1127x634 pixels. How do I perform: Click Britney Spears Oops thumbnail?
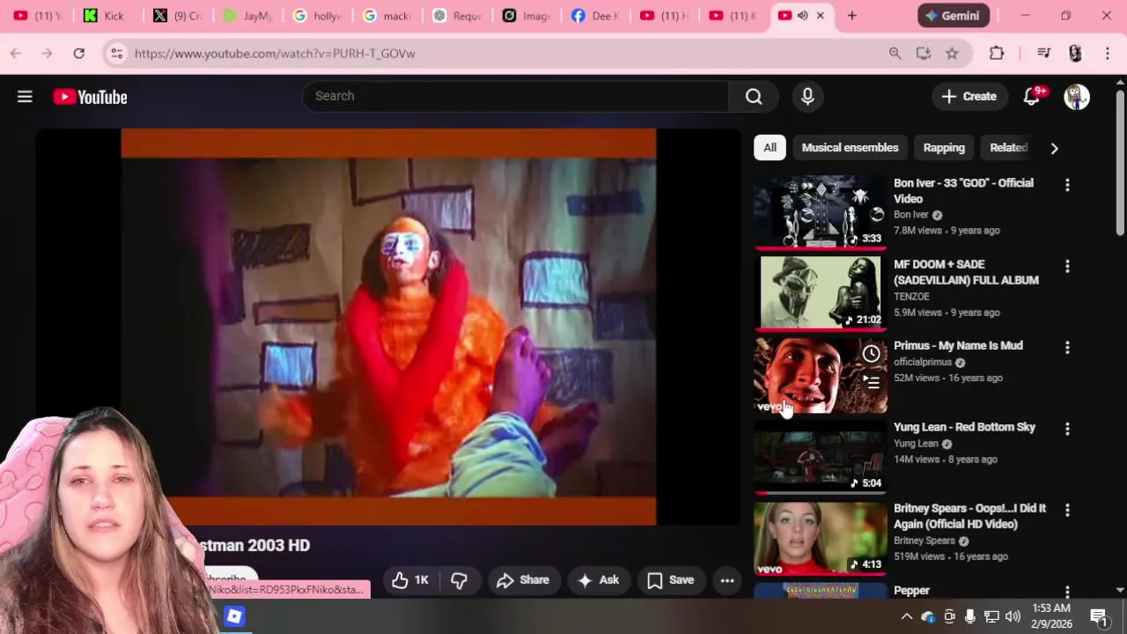[821, 538]
